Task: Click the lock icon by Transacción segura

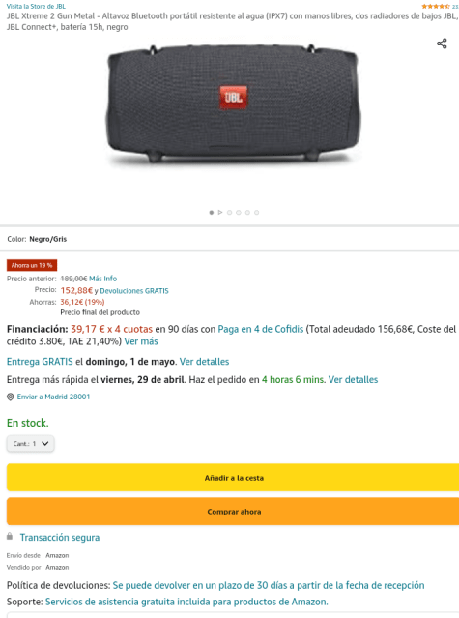Action: [10, 536]
